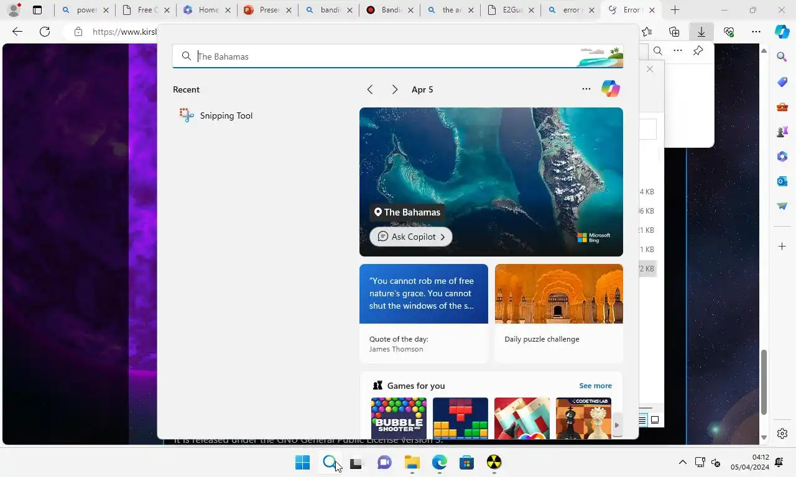This screenshot has height=477, width=796.
Task: Pin the downloads flyout
Action: click(x=698, y=51)
